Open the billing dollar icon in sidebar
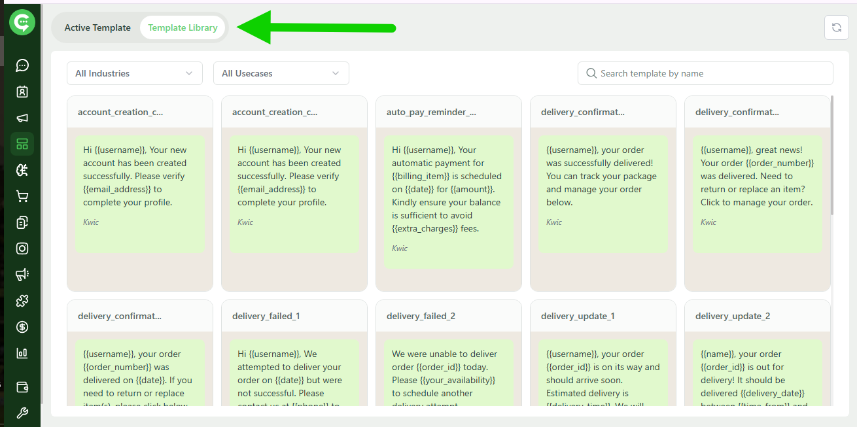The image size is (857, 427). (x=22, y=327)
